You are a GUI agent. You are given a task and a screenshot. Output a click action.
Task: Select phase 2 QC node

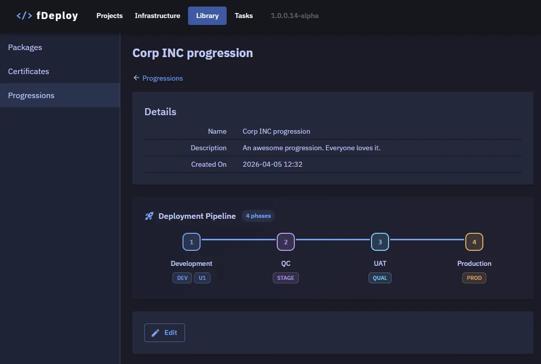(x=286, y=242)
